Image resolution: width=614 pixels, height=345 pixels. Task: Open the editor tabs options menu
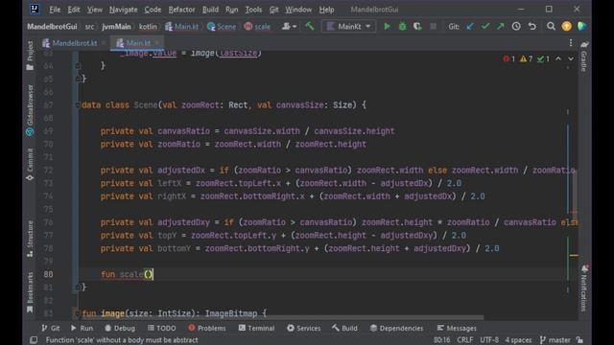[x=571, y=42]
